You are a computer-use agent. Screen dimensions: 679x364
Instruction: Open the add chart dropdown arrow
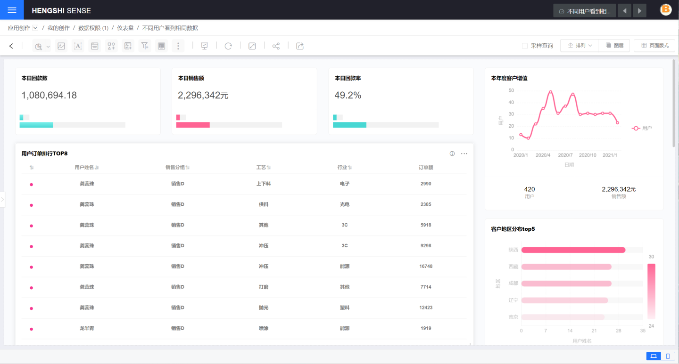(48, 47)
